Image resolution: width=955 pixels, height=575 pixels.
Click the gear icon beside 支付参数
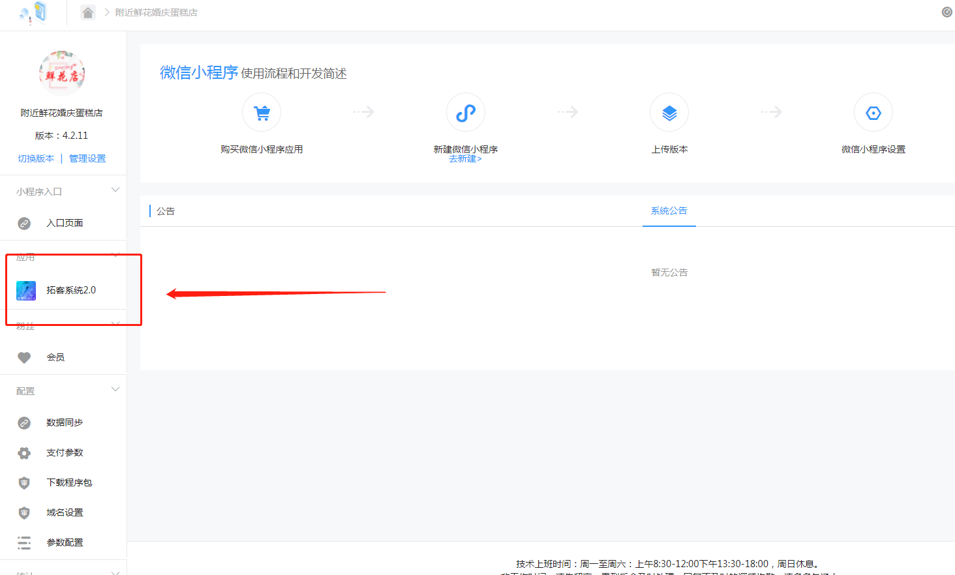coord(24,452)
